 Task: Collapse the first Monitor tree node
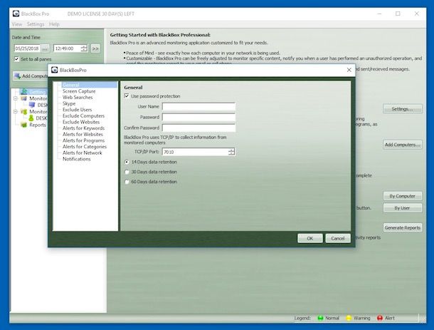16,98
